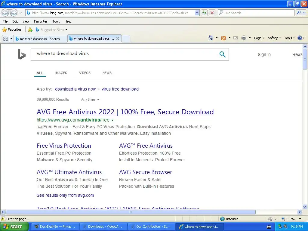
Task: Open address bar history dropdown
Action: pos(197,13)
